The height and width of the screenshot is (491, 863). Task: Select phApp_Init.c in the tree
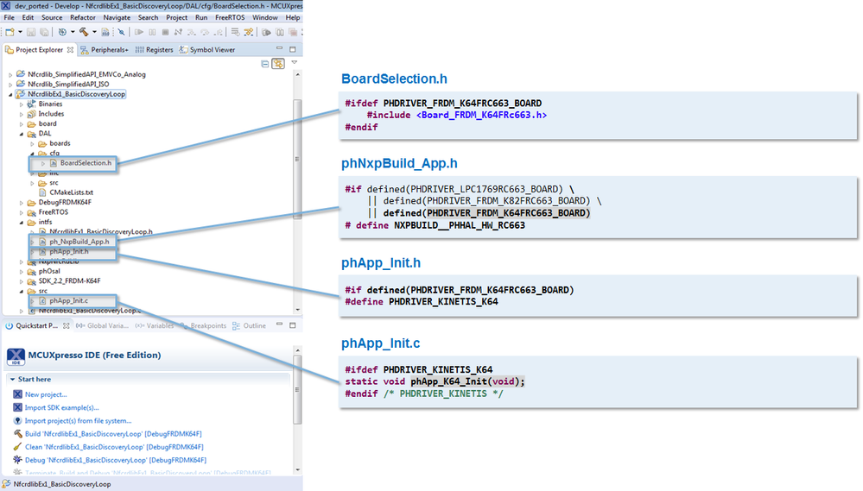[68, 301]
